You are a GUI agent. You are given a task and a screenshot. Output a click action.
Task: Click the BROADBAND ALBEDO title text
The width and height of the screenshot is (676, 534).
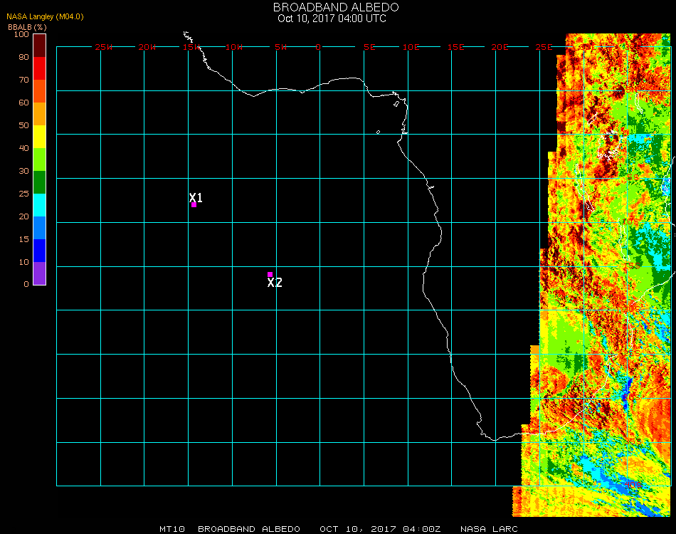tap(336, 7)
